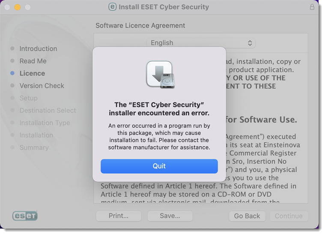Select the Licence step in sidebar
Viewport: 325px width, 235px height.
pyautogui.click(x=32, y=73)
